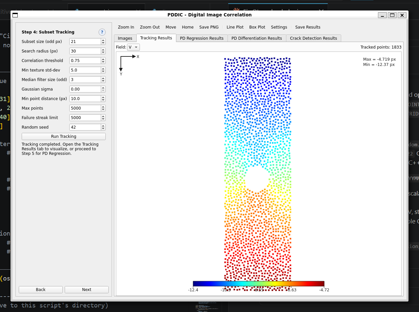The image size is (419, 312).
Task: Click the Min point distance stepper
Action: [x=103, y=99]
